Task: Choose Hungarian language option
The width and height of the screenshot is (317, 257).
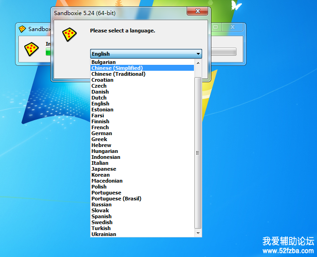Action: pos(142,151)
